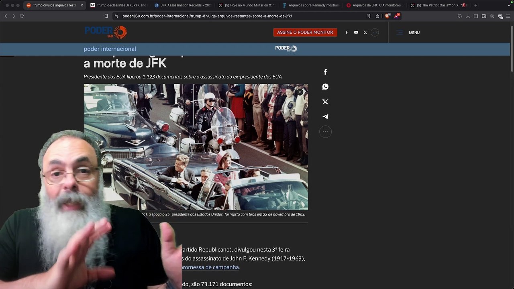Share article via WhatsApp icon

click(x=325, y=87)
